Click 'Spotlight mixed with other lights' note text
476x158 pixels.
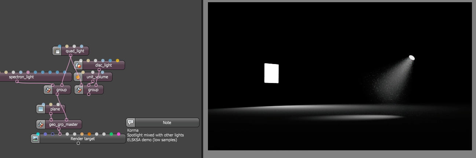click(x=155, y=135)
